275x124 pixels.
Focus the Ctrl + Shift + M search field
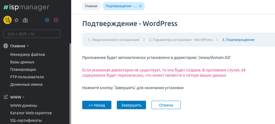coord(32,34)
